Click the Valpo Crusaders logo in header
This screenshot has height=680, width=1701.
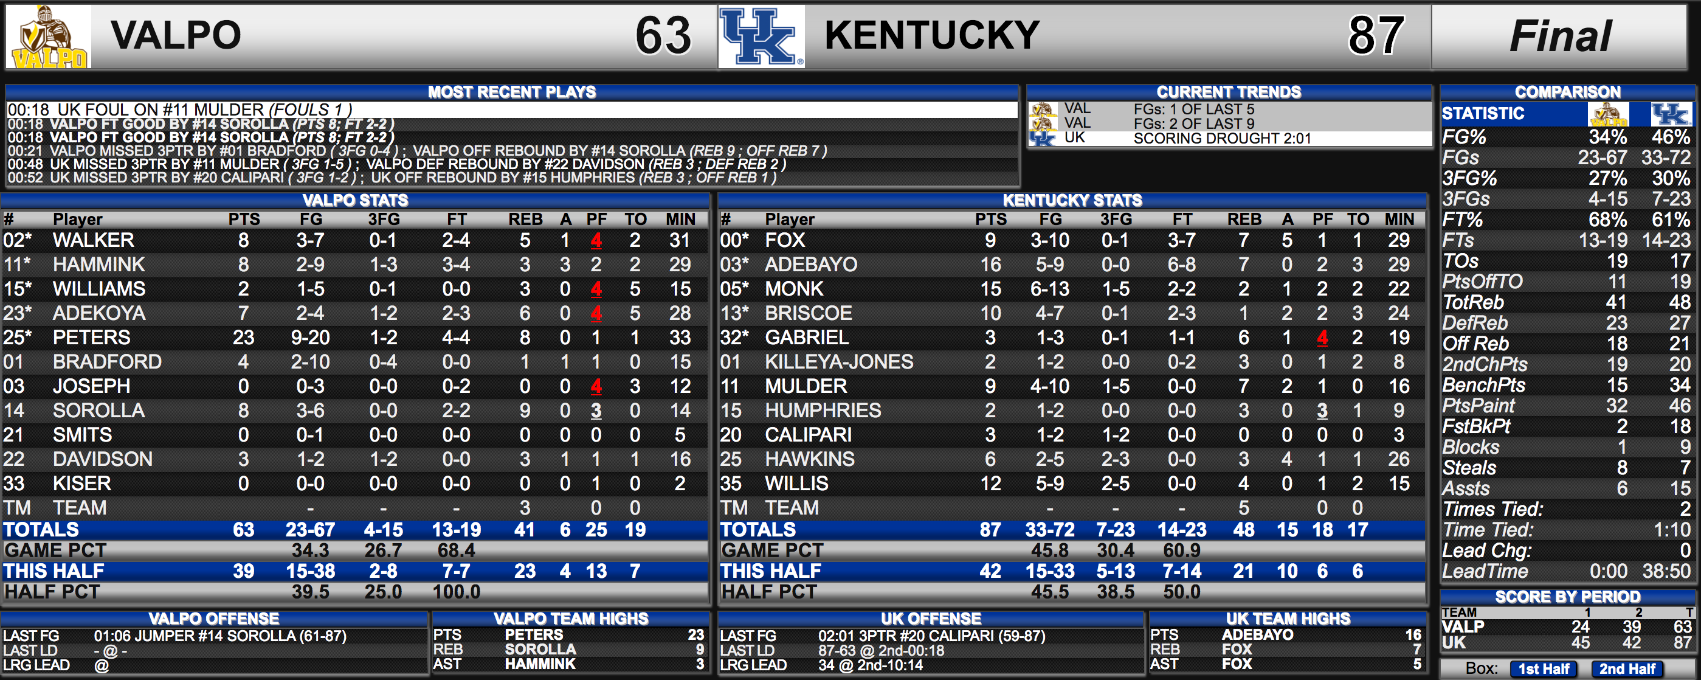click(49, 36)
